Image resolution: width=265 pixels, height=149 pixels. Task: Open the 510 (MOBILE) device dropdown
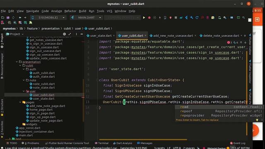click(x=48, y=17)
